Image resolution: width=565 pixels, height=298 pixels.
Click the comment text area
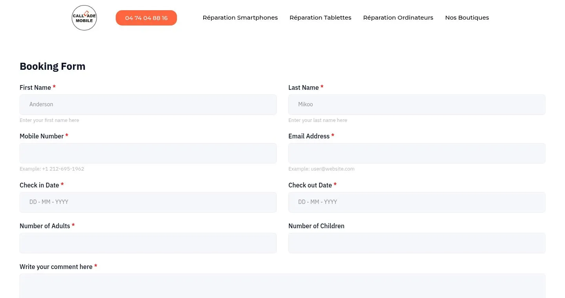[x=282, y=286]
